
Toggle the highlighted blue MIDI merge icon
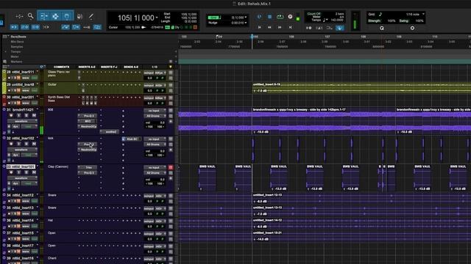(340, 28)
